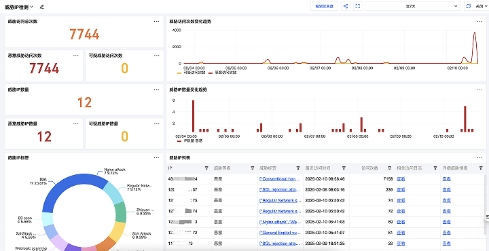Open the 近7天 time range dropdown
Viewport: 489px width, 251px height.
[x=413, y=6]
